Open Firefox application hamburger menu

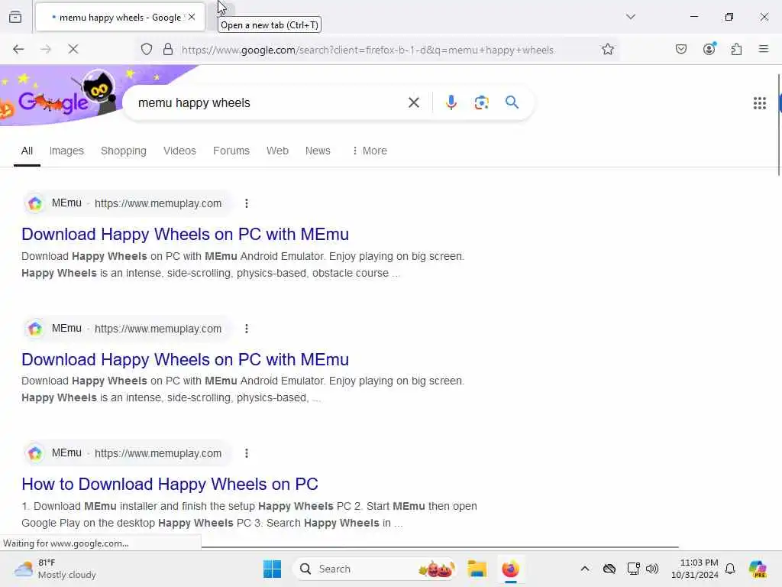[x=764, y=49]
